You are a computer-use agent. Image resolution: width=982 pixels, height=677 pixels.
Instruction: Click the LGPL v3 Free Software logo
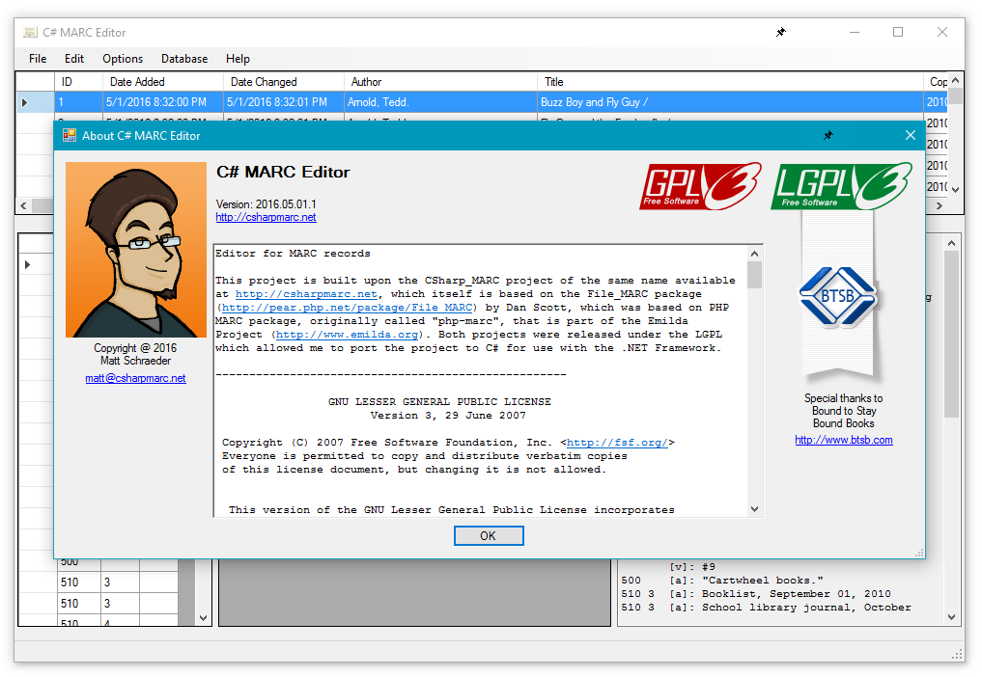click(x=841, y=186)
